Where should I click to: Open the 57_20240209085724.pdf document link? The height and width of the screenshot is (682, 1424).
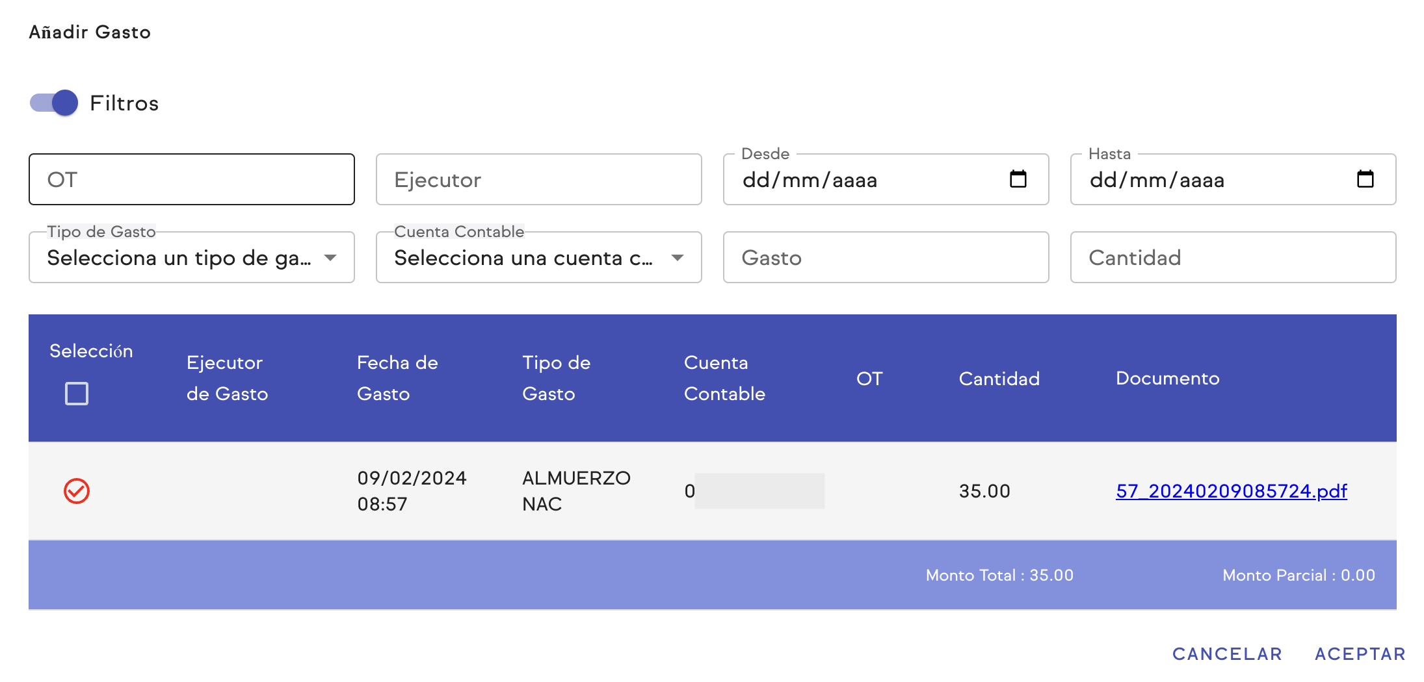click(x=1232, y=492)
